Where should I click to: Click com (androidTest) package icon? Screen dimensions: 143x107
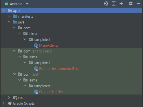[20, 51]
